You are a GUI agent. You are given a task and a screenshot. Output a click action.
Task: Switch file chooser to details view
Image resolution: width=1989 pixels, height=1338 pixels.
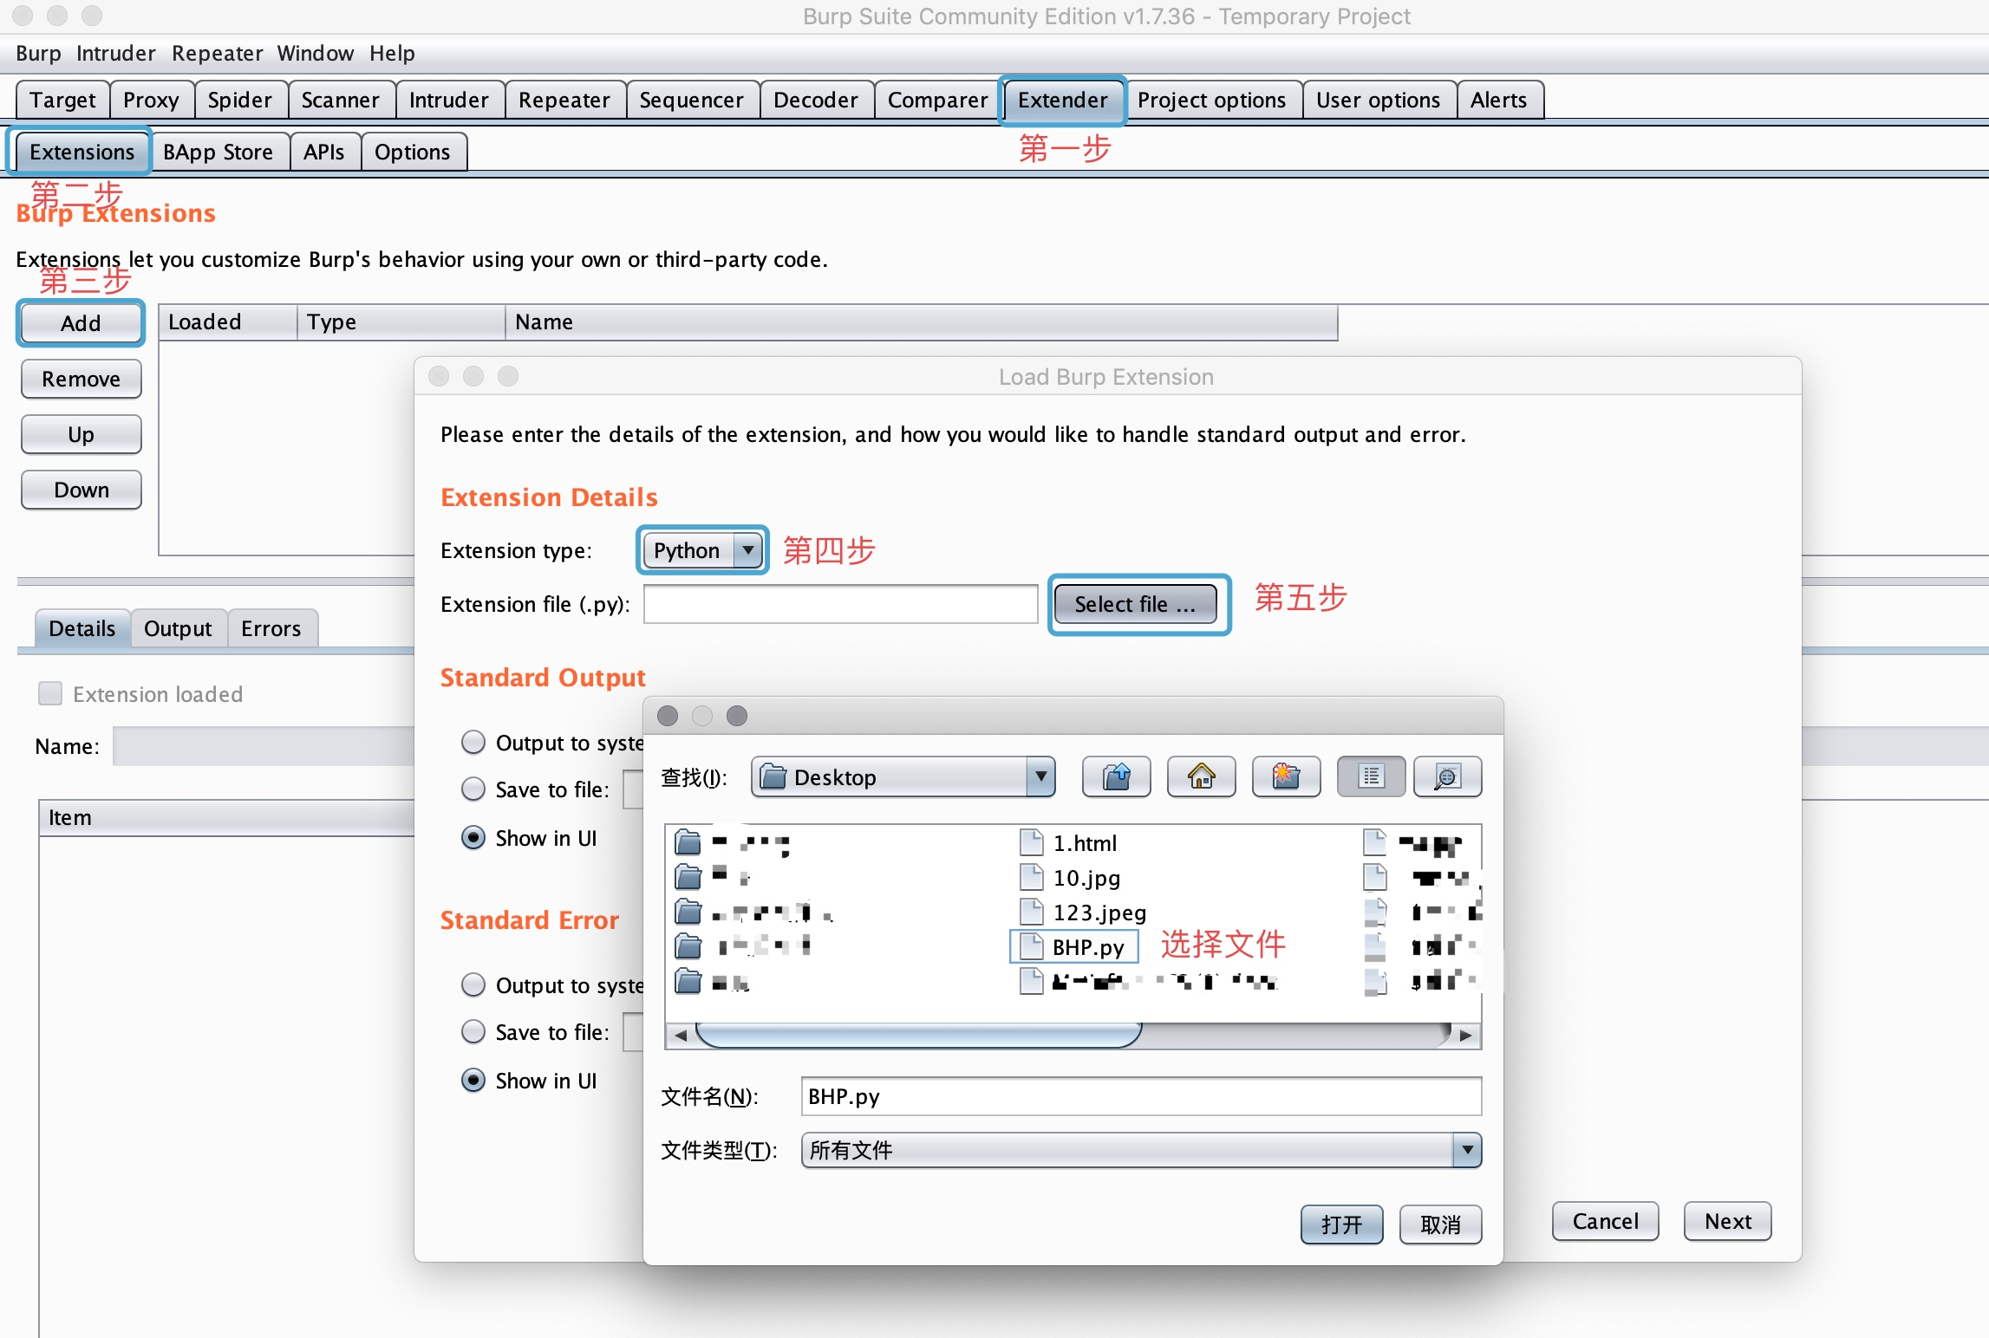point(1448,776)
